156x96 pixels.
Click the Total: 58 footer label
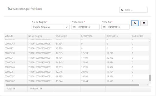pos(11,89)
